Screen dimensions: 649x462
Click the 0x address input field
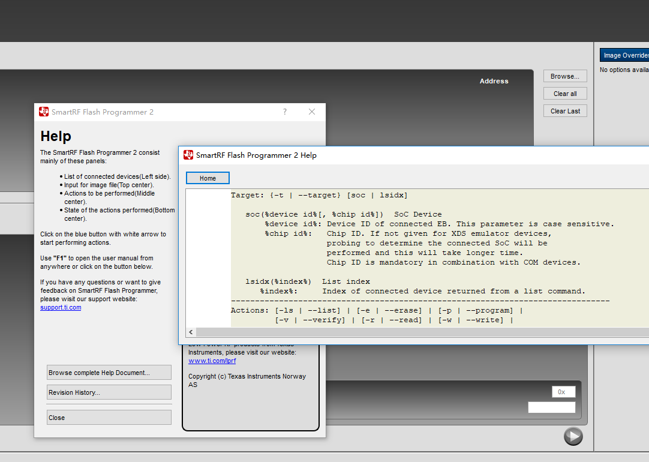click(x=563, y=392)
